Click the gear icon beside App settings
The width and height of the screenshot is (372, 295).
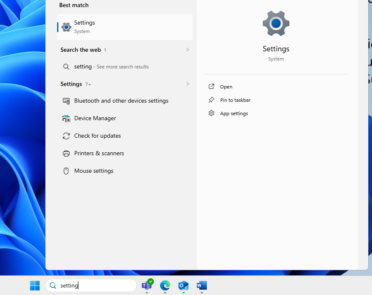(211, 113)
